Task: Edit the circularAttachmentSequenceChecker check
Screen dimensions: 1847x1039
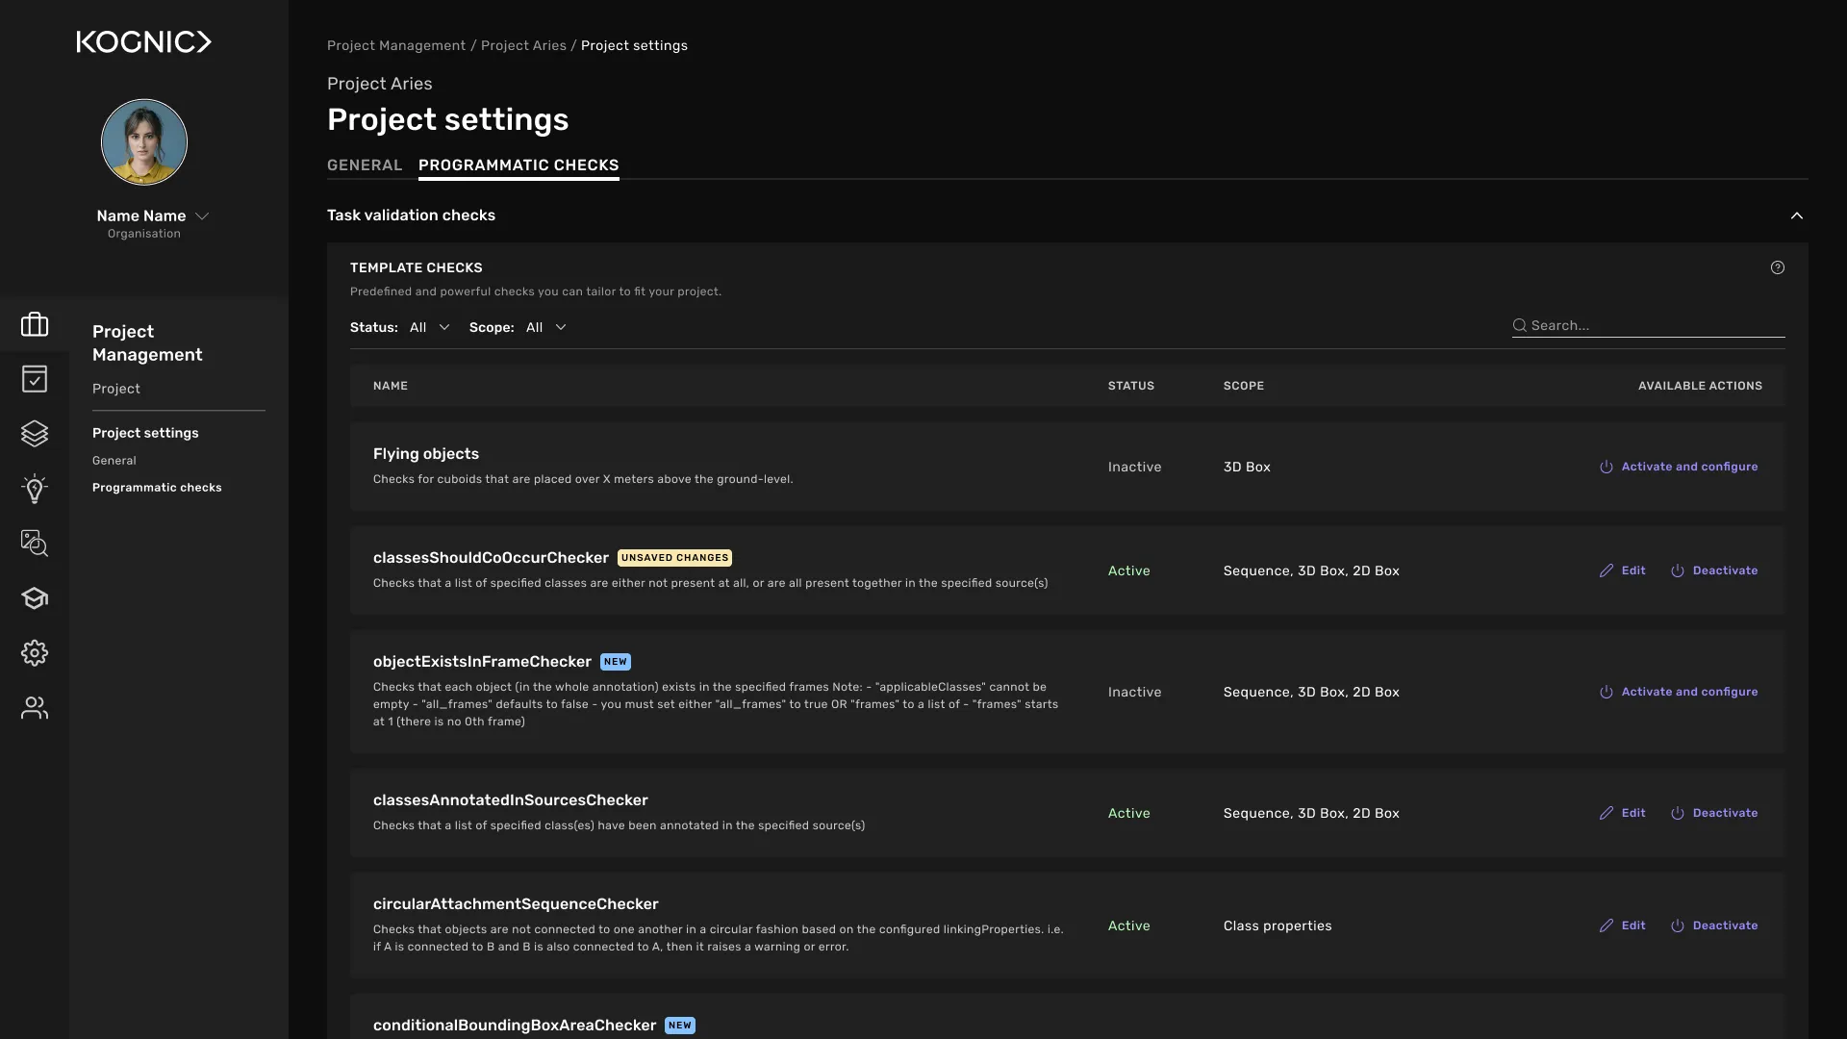Action: (x=1623, y=925)
